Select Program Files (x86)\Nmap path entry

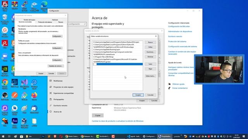(x=117, y=57)
